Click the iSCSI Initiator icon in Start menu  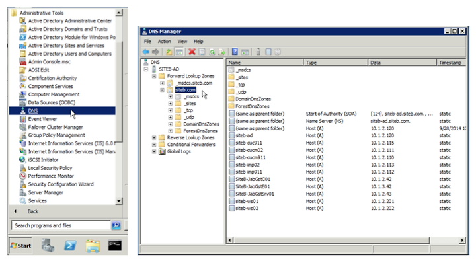[22, 159]
